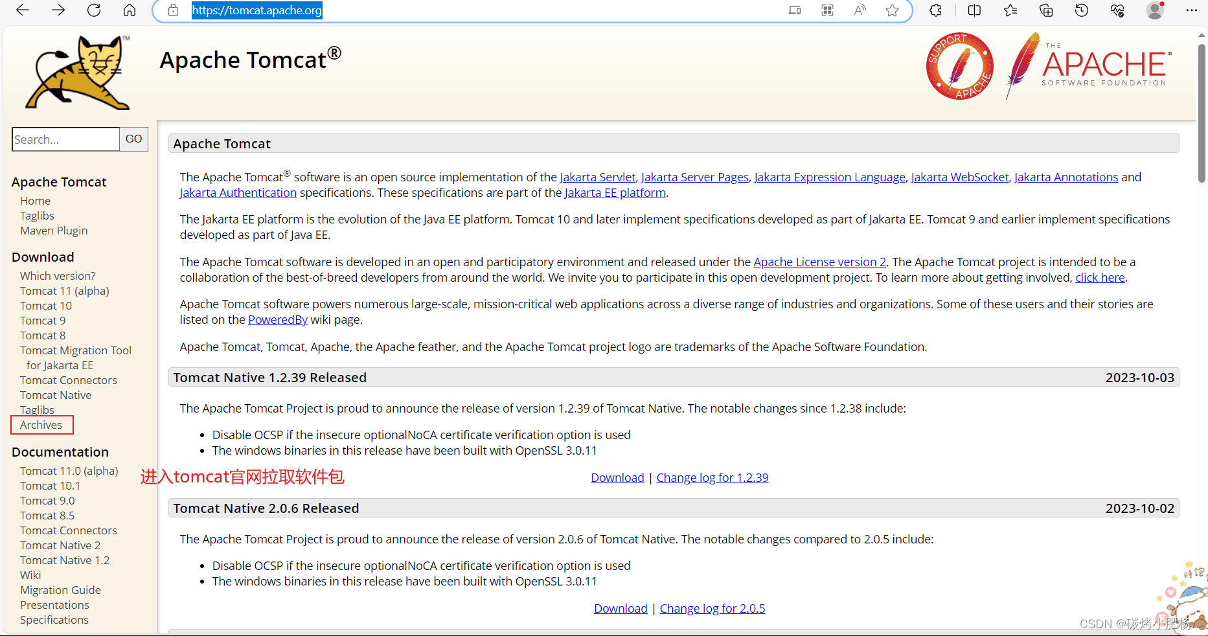
Task: Open the browser home page icon
Action: (130, 10)
